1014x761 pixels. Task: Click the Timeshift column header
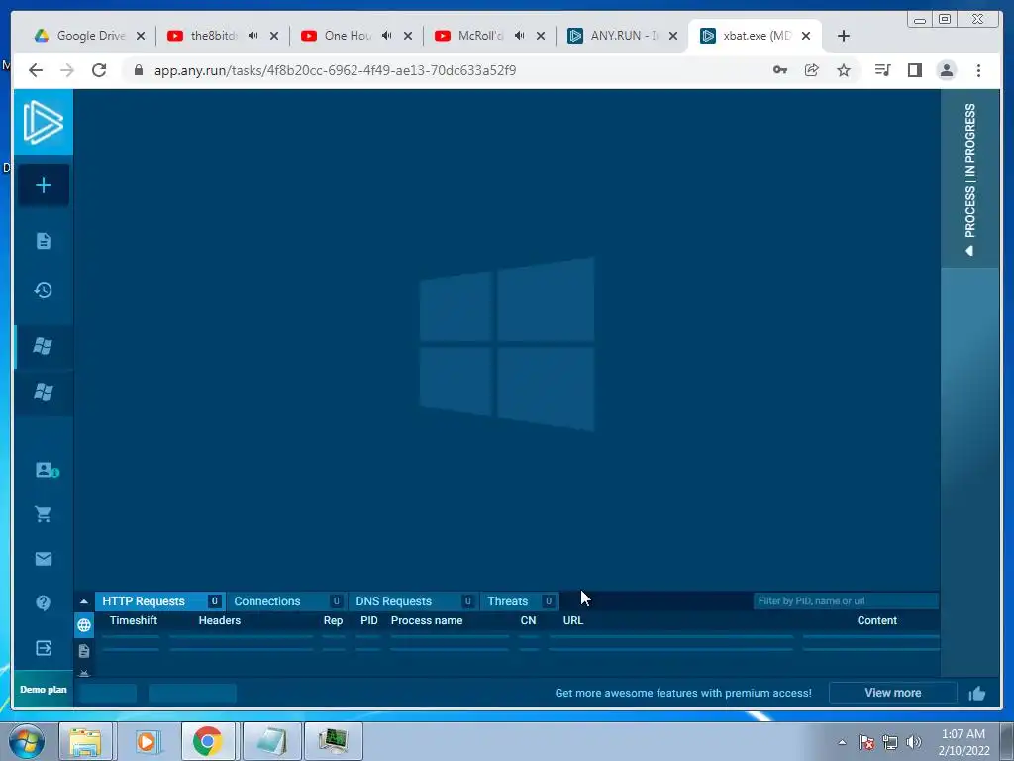134,620
